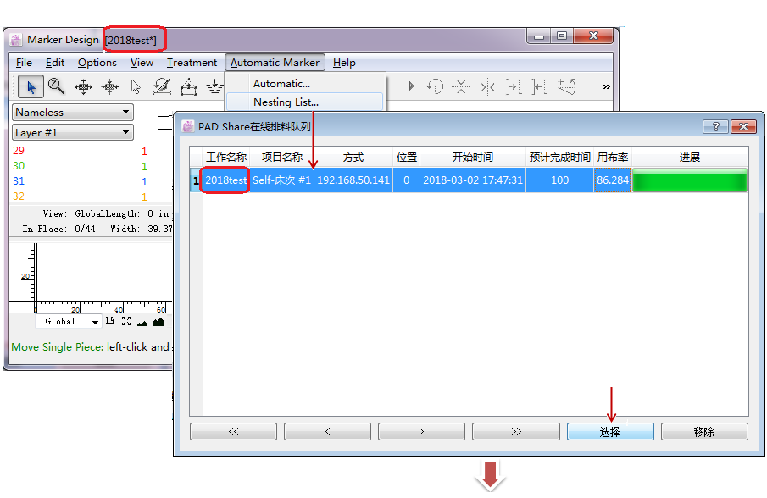Image resolution: width=767 pixels, height=498 pixels.
Task: Click the 选择 button
Action: [x=610, y=432]
